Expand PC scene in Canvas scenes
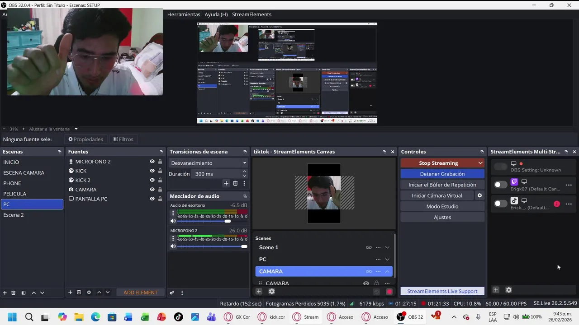579x325 pixels. coord(387,260)
